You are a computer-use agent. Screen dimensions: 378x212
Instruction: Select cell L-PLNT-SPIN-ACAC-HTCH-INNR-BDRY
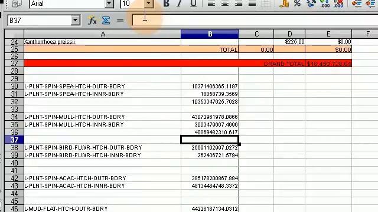(102, 186)
